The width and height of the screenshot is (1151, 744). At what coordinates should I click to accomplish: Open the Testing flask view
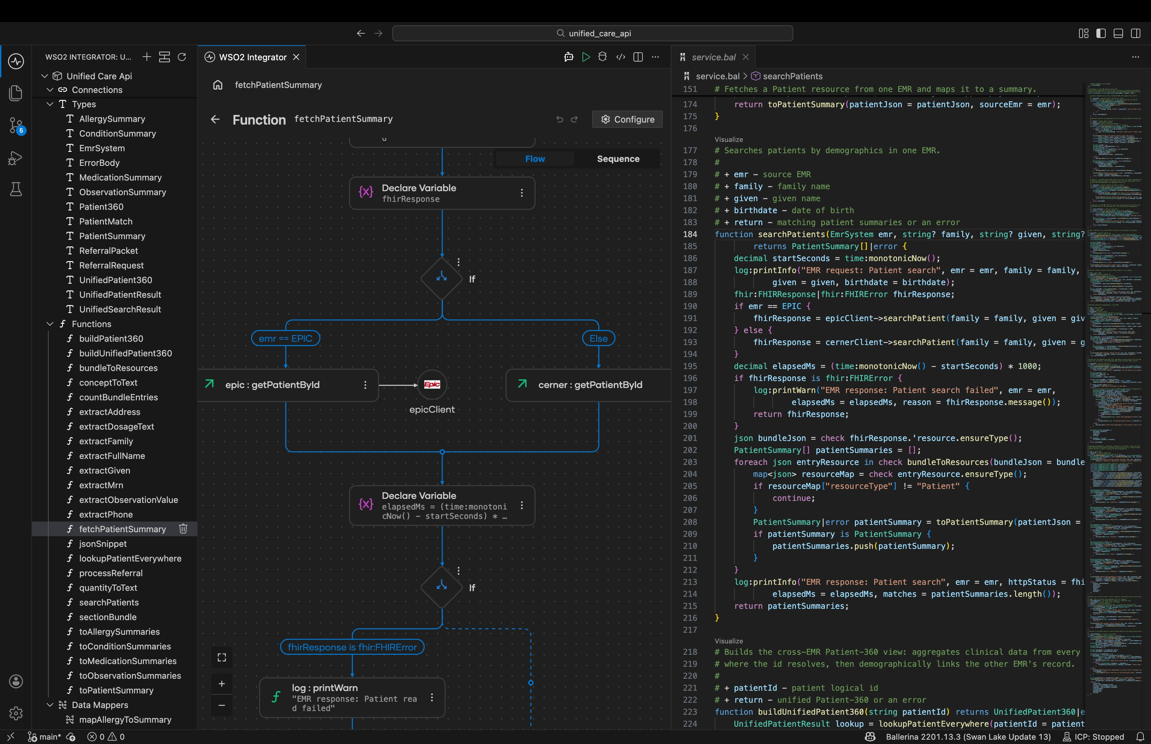[16, 189]
